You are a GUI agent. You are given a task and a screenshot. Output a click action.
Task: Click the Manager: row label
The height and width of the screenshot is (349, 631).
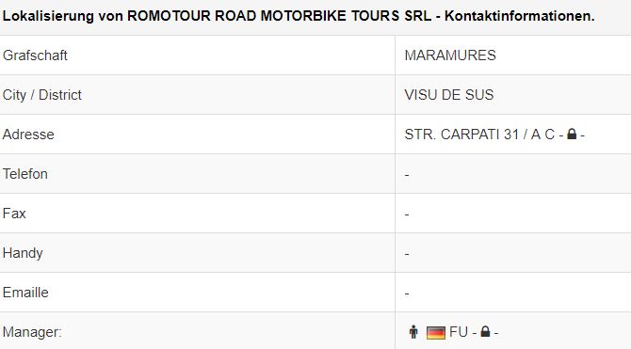(32, 332)
